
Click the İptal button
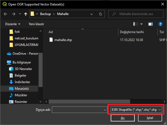point(150,118)
